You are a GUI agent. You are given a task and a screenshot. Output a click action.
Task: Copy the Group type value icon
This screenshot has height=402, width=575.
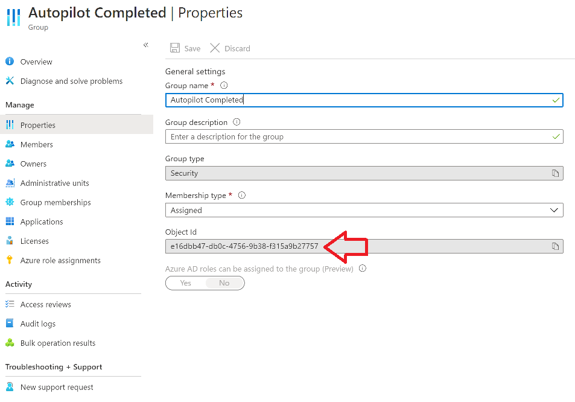coord(555,173)
